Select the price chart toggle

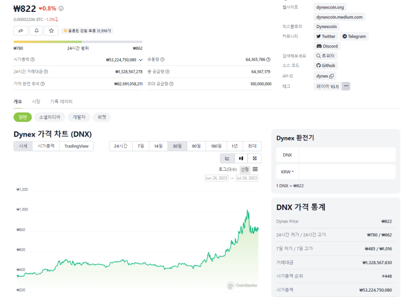point(23,146)
